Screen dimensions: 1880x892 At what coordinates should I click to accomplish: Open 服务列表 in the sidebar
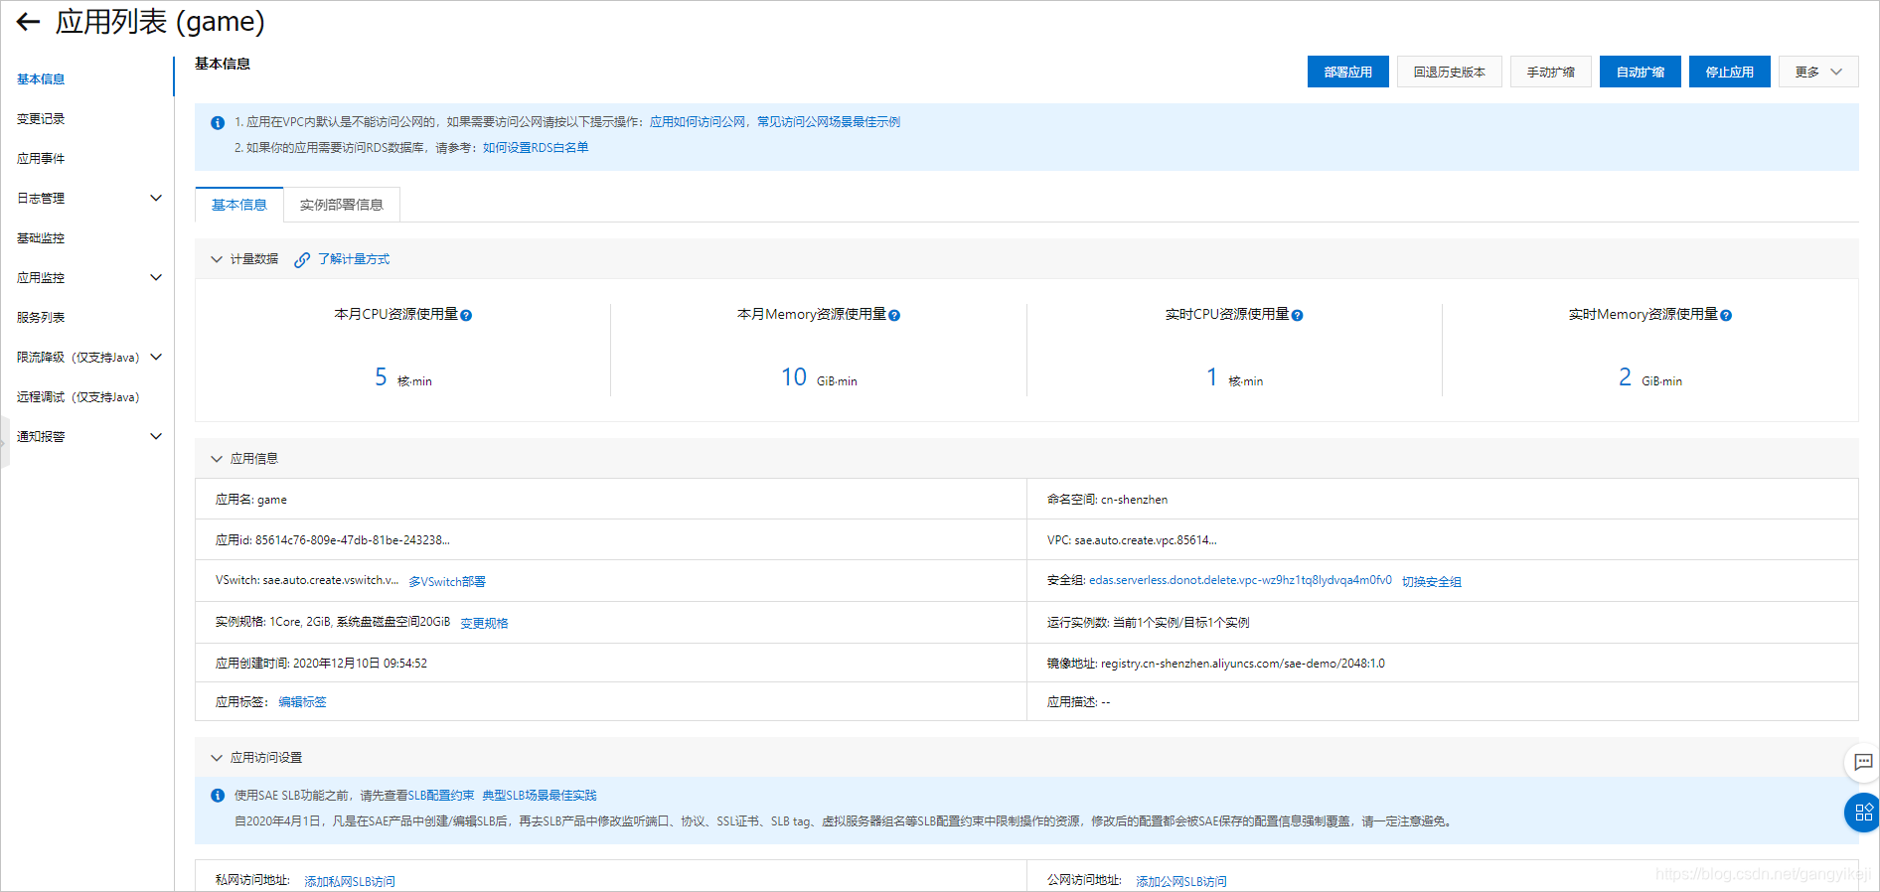click(x=41, y=318)
